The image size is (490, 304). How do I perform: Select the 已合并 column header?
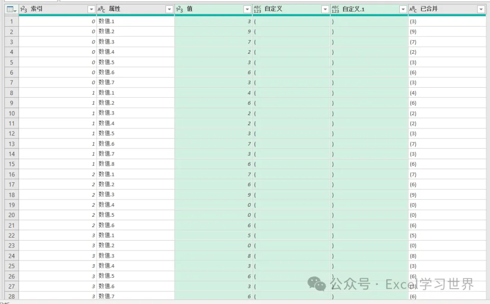[447, 9]
